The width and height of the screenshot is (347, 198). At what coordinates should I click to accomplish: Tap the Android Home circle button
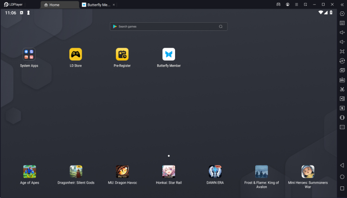coord(342,177)
